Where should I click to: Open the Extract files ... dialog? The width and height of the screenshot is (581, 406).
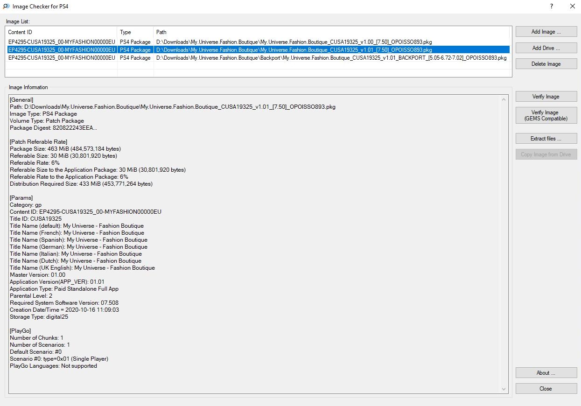pyautogui.click(x=546, y=139)
